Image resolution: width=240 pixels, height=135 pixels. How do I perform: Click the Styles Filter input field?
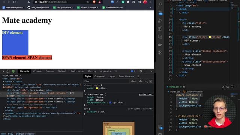click(106, 81)
